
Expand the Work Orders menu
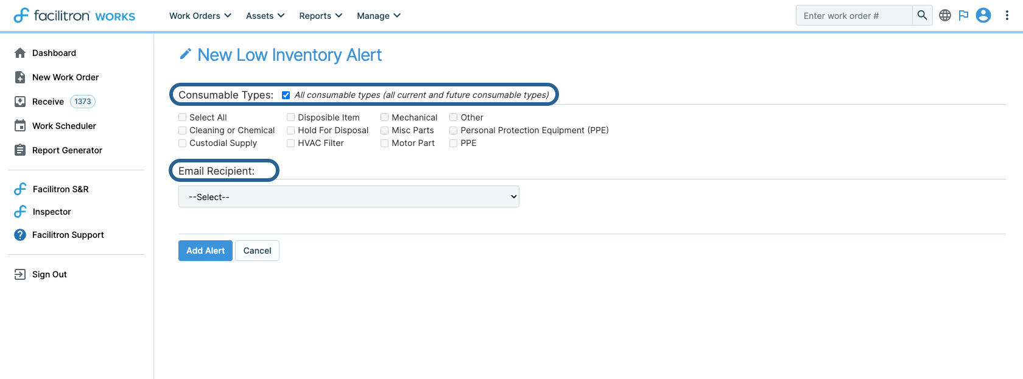(200, 16)
